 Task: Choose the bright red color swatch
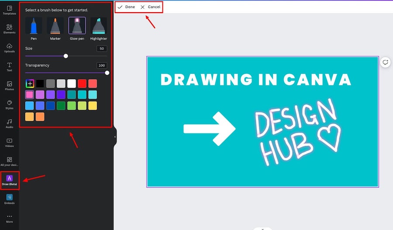pos(82,84)
